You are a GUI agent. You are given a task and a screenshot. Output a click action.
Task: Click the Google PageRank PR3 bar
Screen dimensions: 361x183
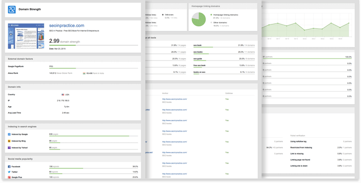(x=93, y=68)
